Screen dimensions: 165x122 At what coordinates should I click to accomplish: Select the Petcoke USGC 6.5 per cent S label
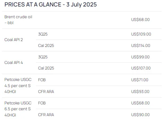coord(18,109)
